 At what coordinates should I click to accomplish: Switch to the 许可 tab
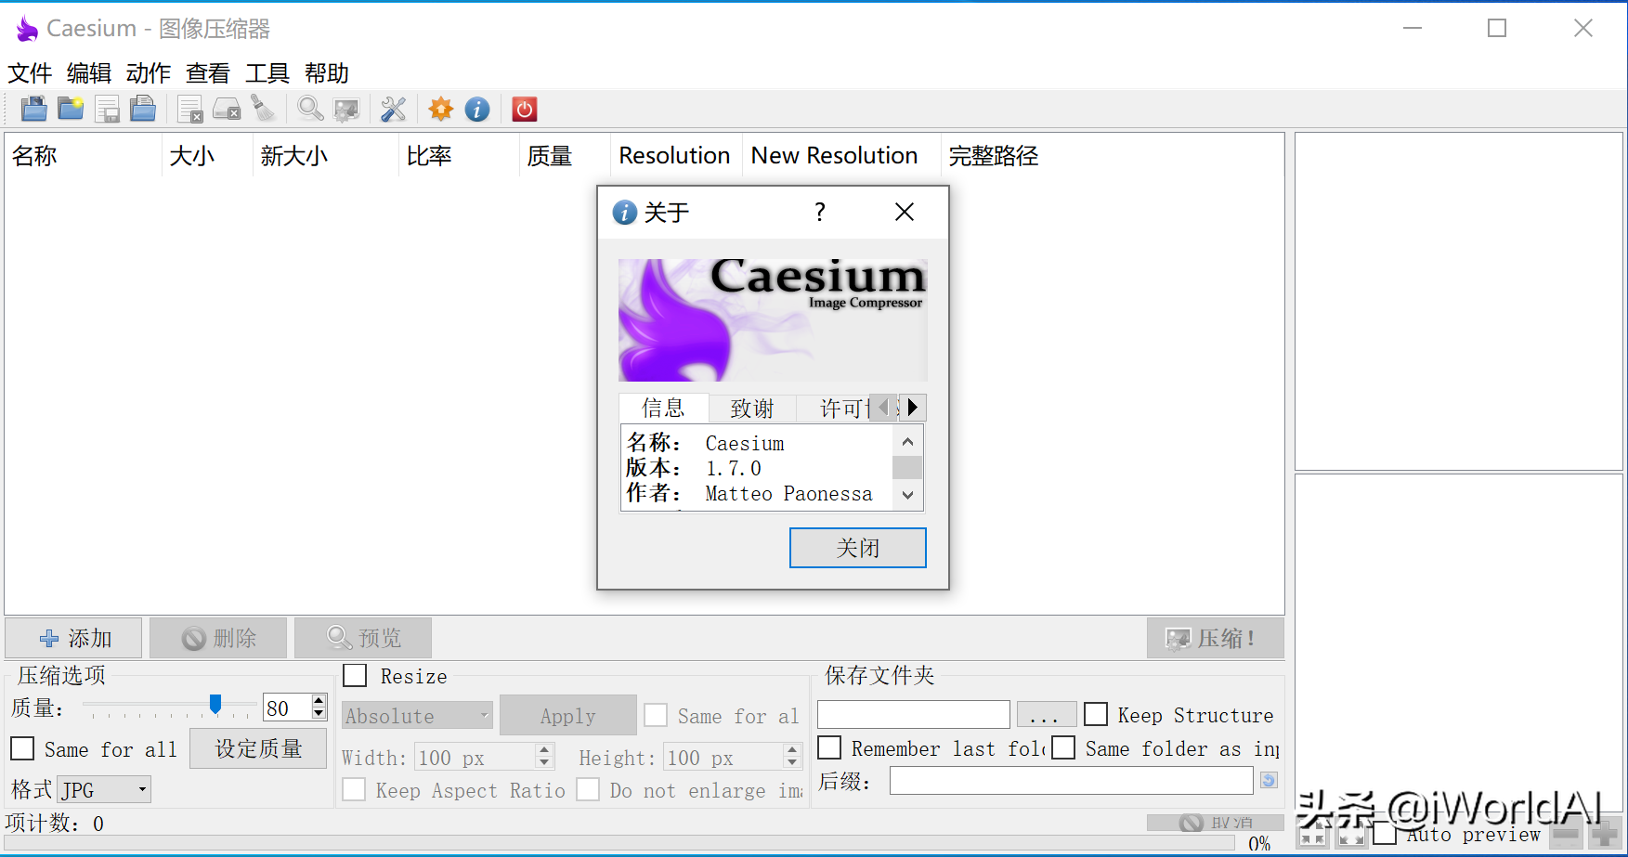[836, 409]
